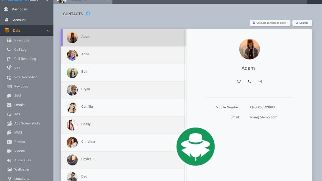The image size is (322, 181).
Task: Select the email envelope icon below Adam
Action: tap(260, 81)
